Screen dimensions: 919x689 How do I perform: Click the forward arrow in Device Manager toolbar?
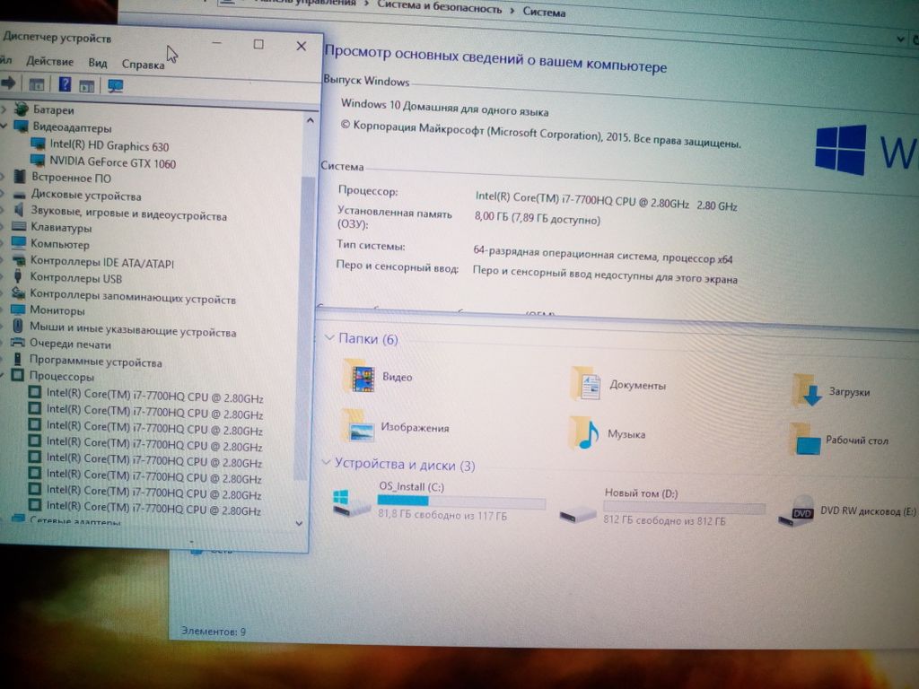(9, 83)
